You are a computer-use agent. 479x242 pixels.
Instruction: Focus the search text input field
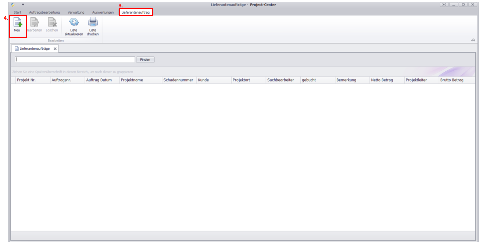point(75,60)
